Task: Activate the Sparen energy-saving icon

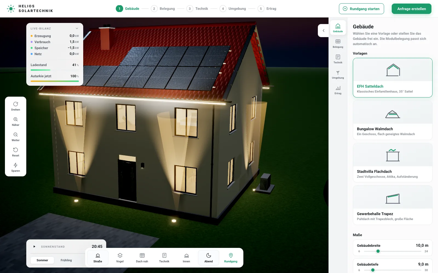Action: point(16,167)
